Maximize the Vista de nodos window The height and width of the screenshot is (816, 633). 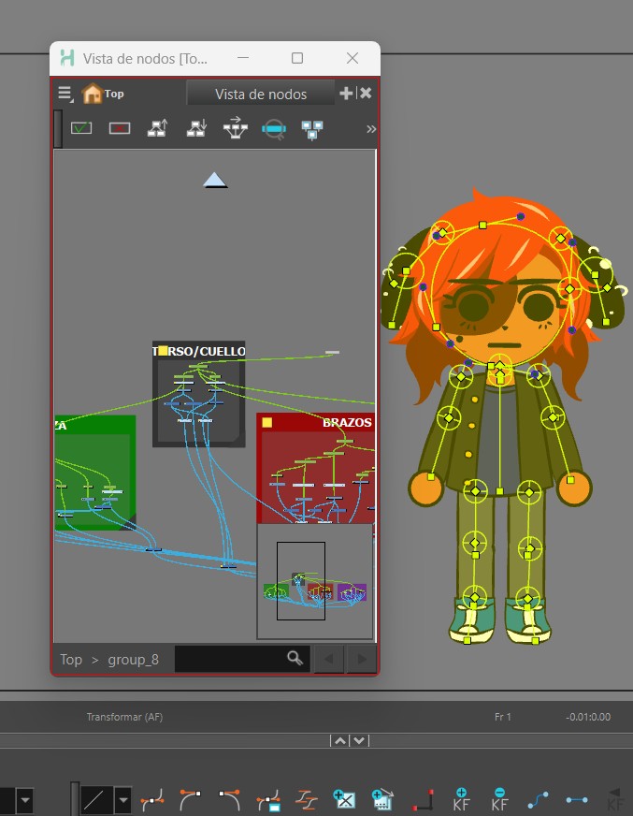pos(297,58)
